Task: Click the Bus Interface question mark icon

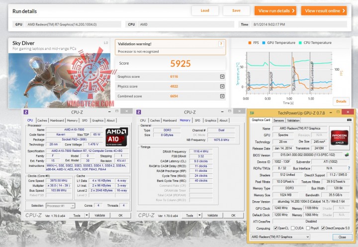Action: [x=349, y=168]
